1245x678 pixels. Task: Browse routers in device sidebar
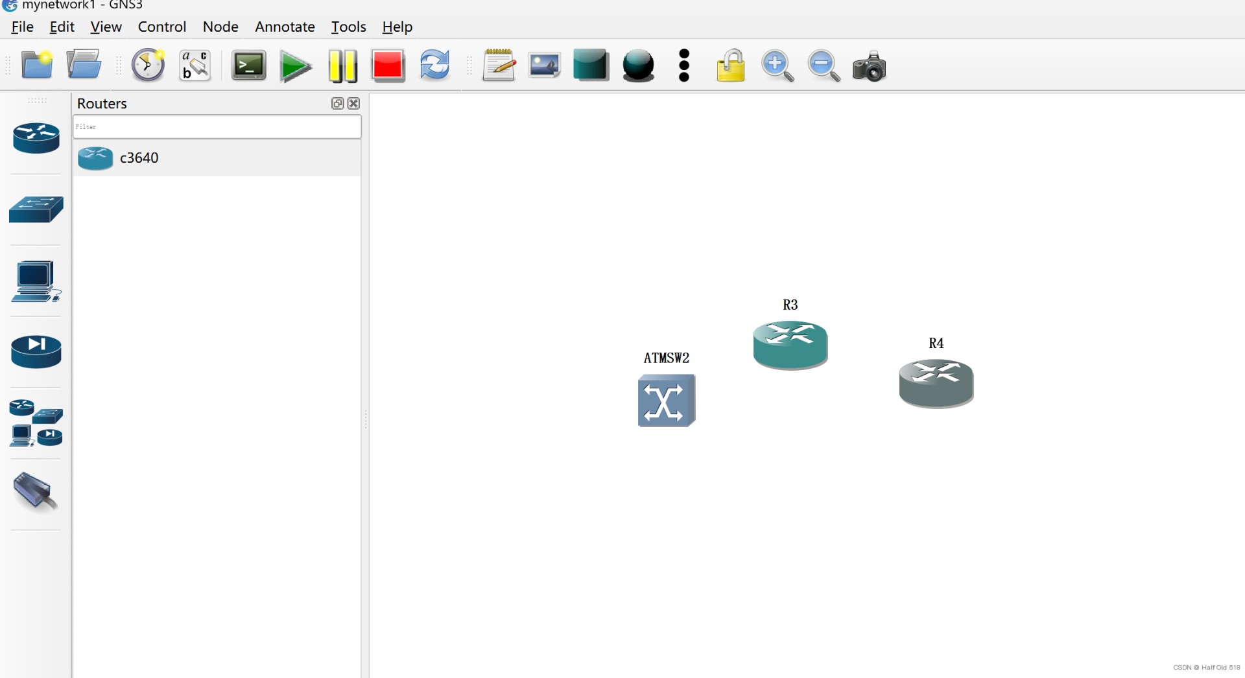coord(36,138)
